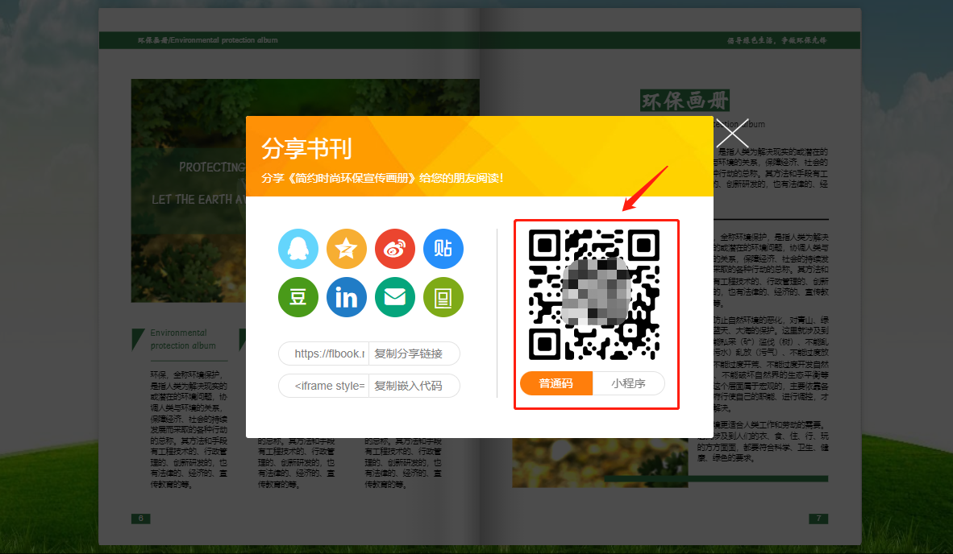Click 复制分享链接 button

pyautogui.click(x=414, y=353)
